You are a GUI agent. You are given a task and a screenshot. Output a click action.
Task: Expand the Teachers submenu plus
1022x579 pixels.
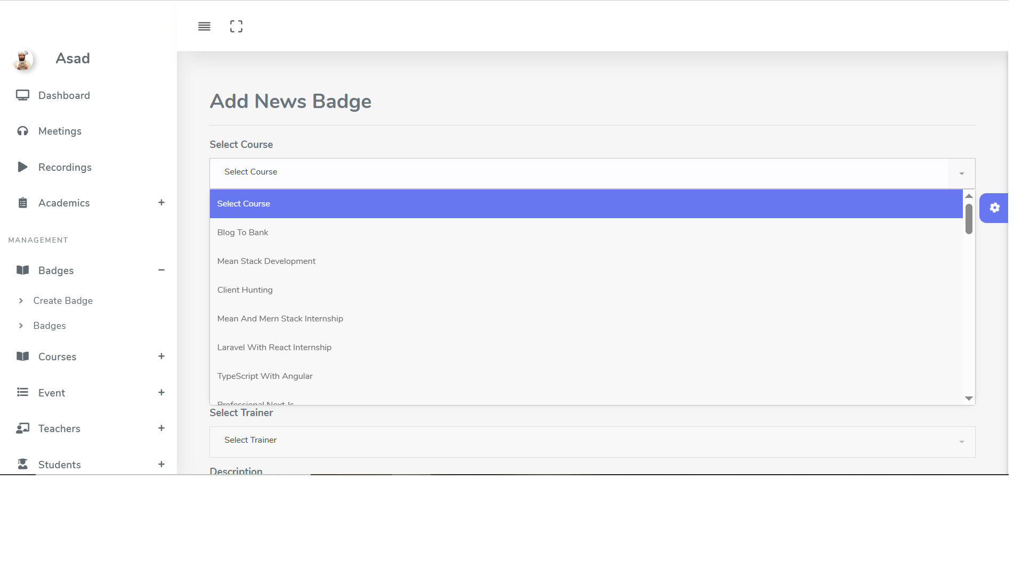(161, 428)
